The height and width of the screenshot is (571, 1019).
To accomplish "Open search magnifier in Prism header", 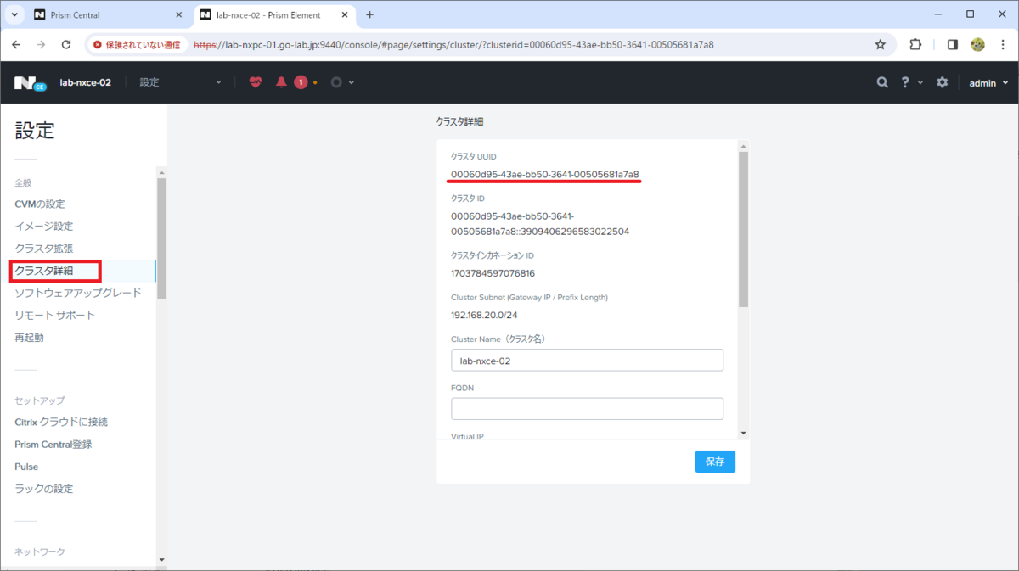I will (x=882, y=82).
